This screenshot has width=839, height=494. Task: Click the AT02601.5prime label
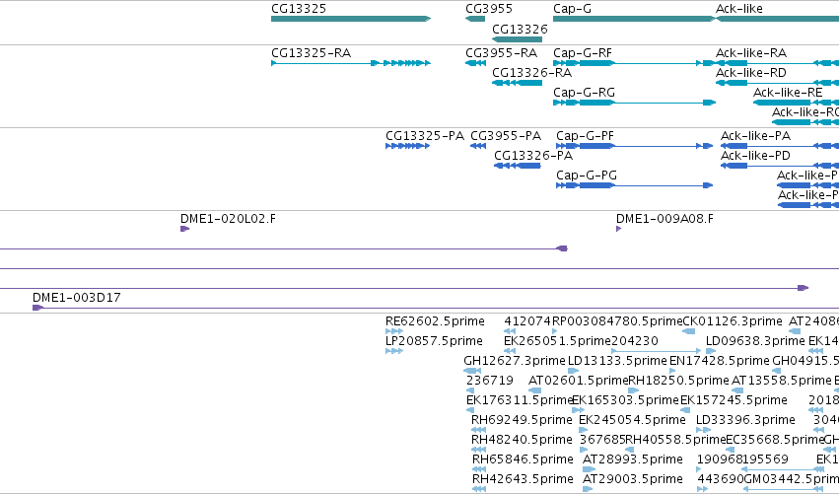tap(578, 381)
